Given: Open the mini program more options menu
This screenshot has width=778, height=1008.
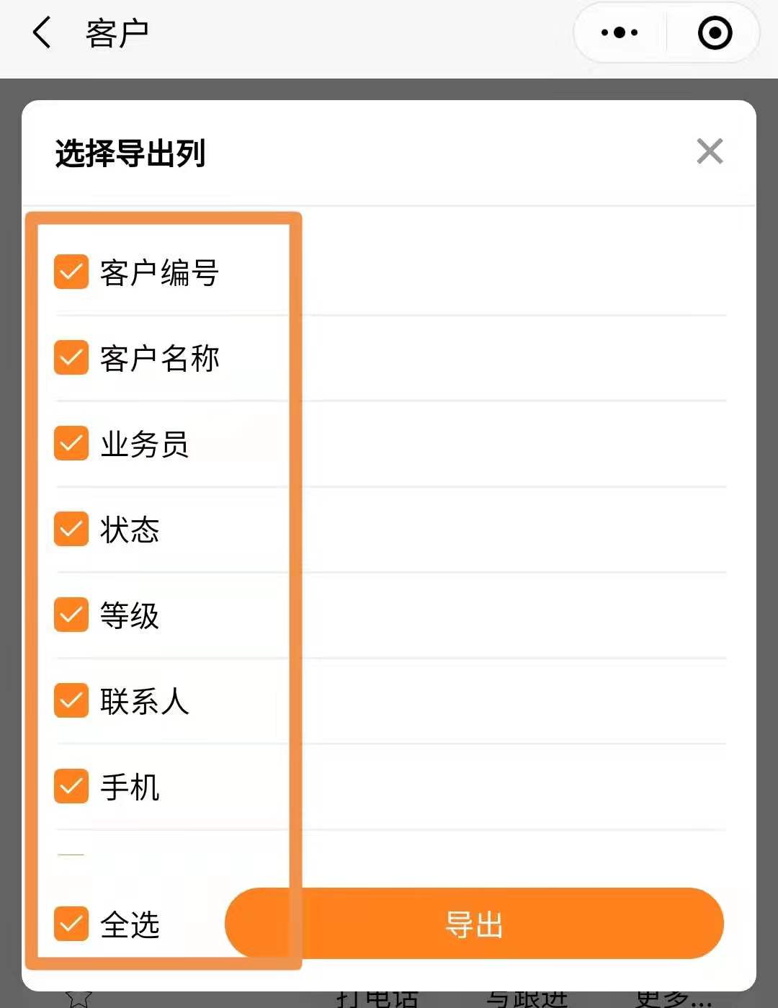Looking at the screenshot, I should point(620,33).
